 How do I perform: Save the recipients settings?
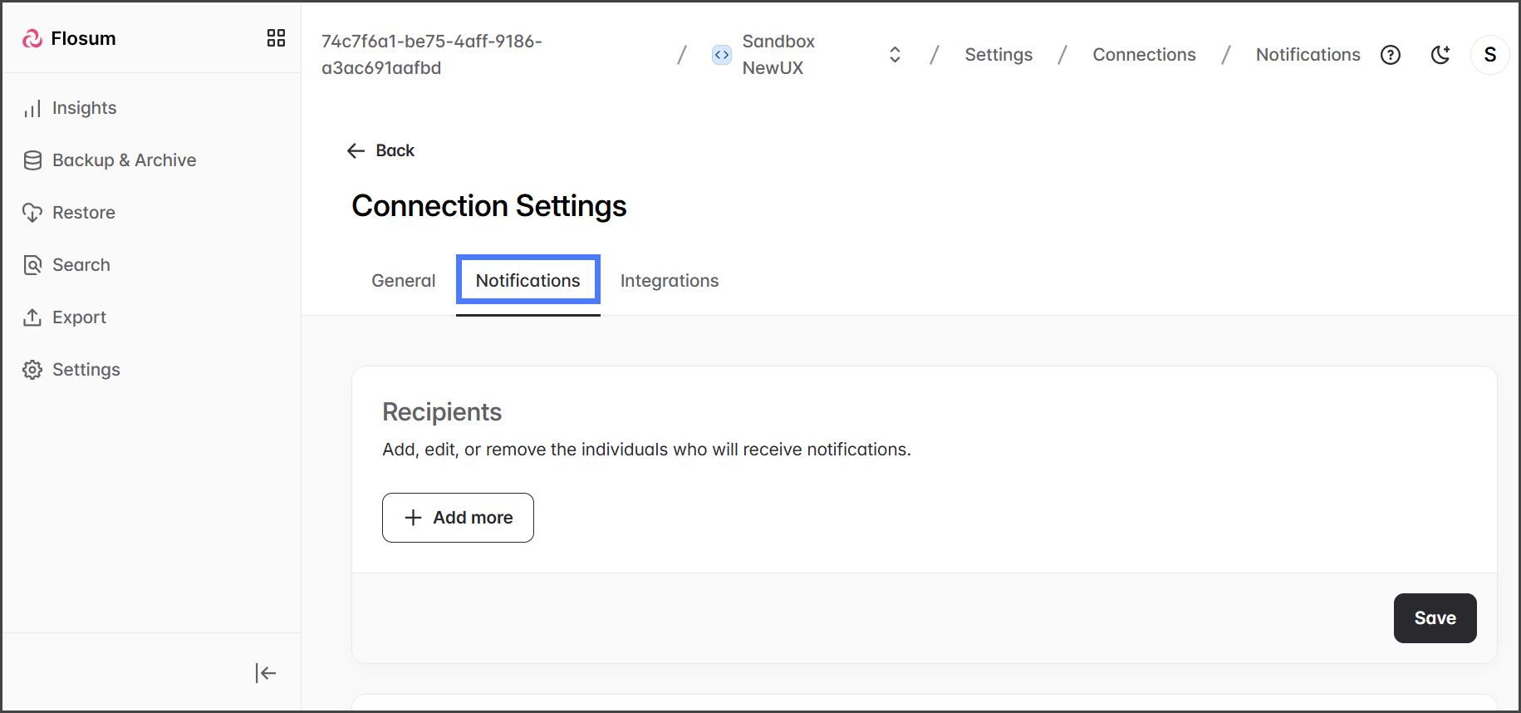click(1434, 618)
